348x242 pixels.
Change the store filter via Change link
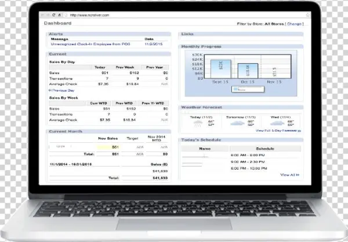click(x=295, y=24)
